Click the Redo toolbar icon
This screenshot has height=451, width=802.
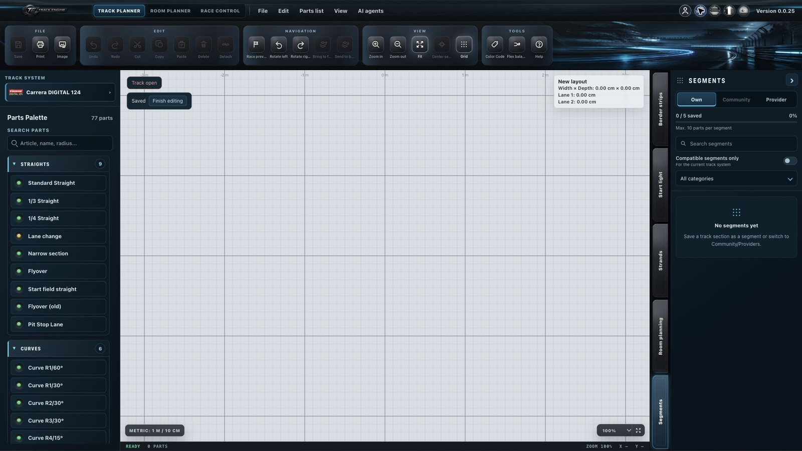pos(115,45)
